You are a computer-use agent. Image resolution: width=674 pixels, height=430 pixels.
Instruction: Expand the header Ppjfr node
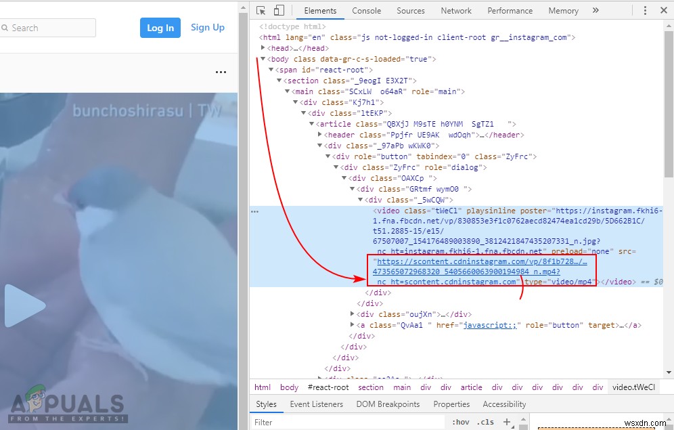coord(320,134)
